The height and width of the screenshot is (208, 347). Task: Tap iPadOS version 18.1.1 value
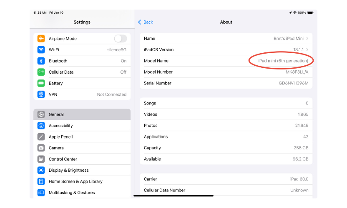pos(298,50)
